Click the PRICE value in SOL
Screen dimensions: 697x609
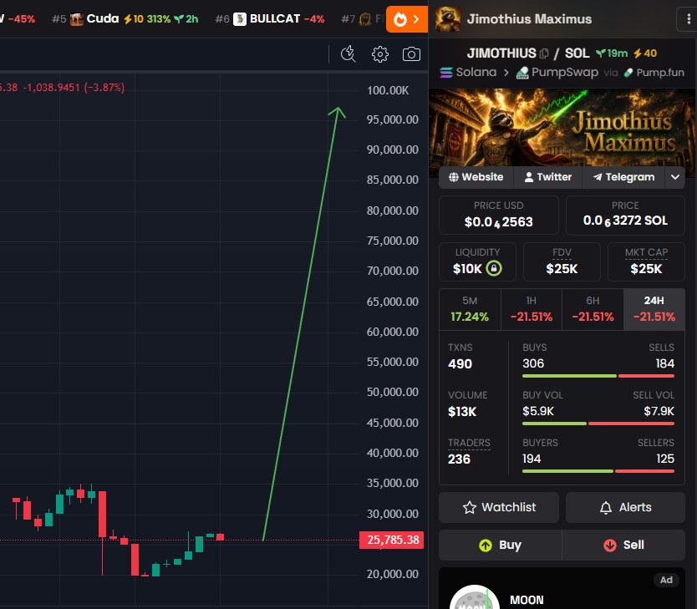click(625, 221)
